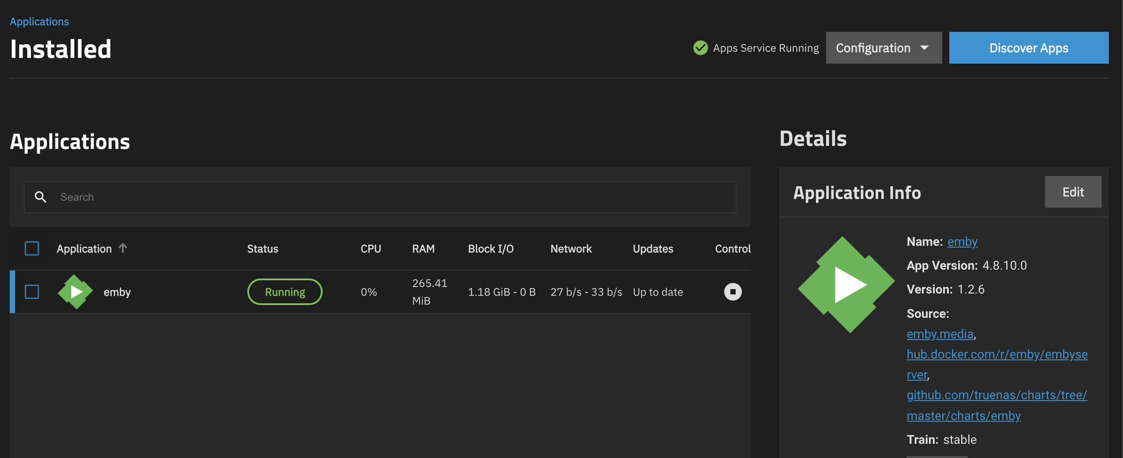Click the Details heading
Screen dimensions: 1123x458
[x=813, y=138]
